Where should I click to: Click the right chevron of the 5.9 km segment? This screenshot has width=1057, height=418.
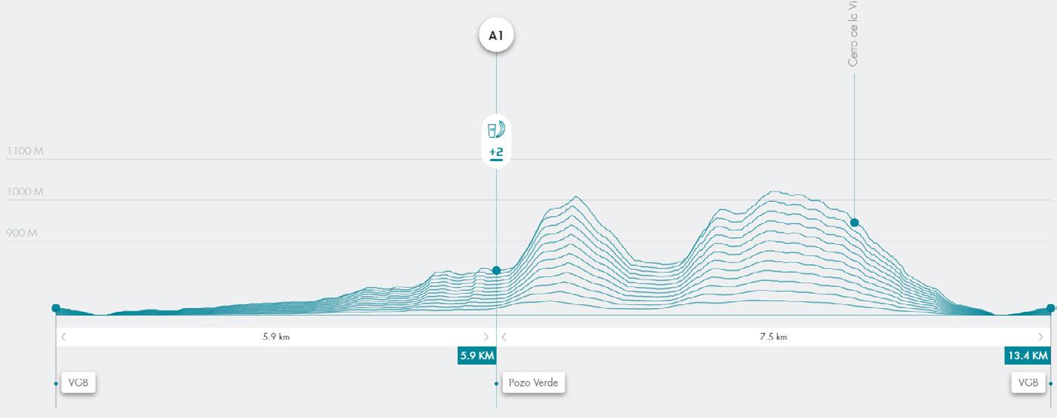click(486, 337)
